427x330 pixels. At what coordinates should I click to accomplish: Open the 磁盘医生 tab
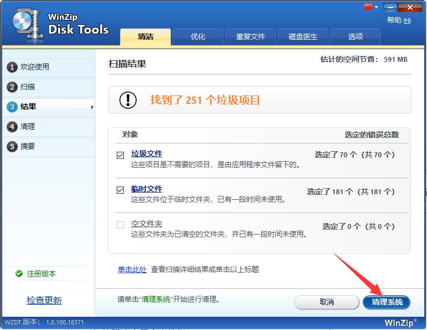coord(303,36)
